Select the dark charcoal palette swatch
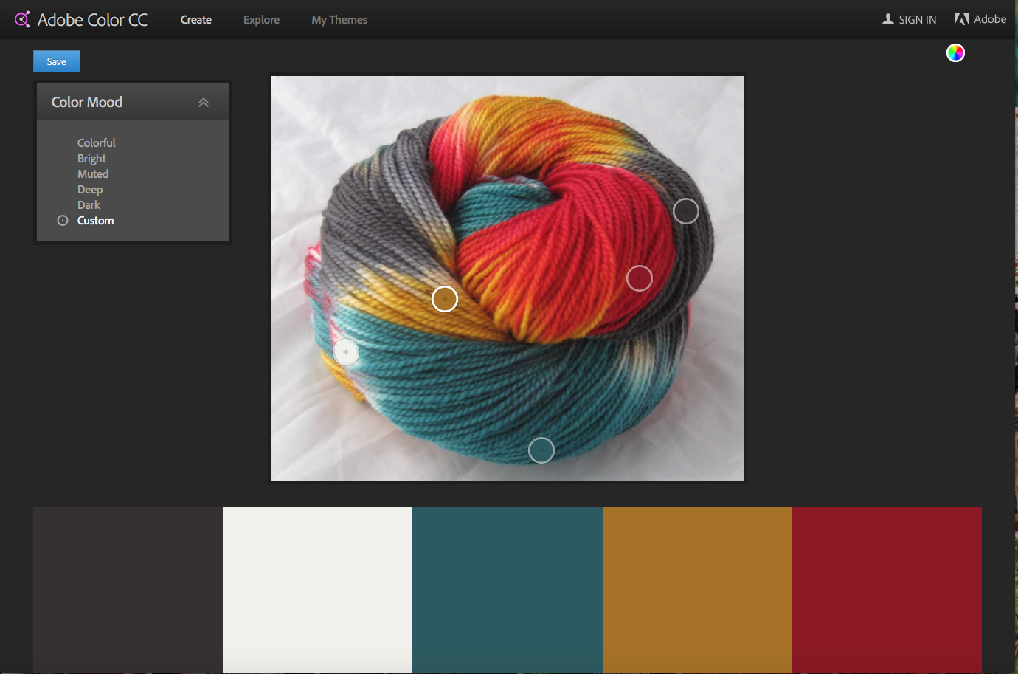Viewport: 1018px width, 674px height. (x=128, y=590)
